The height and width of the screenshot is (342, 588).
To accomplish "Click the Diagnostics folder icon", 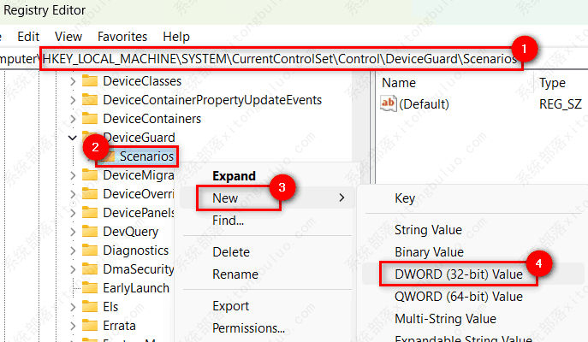I will click(90, 251).
